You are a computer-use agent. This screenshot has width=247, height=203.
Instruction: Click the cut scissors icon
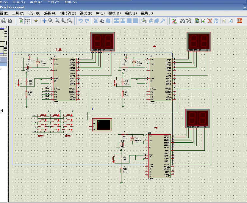coord(96,21)
